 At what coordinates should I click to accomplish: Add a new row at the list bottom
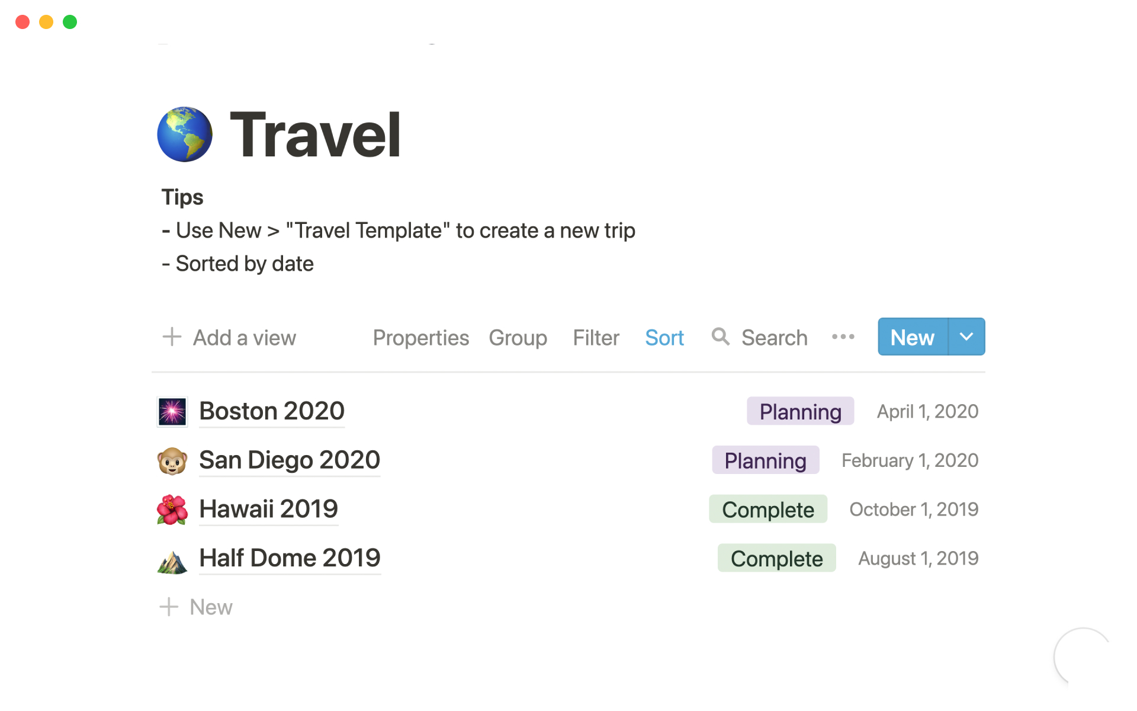197,607
